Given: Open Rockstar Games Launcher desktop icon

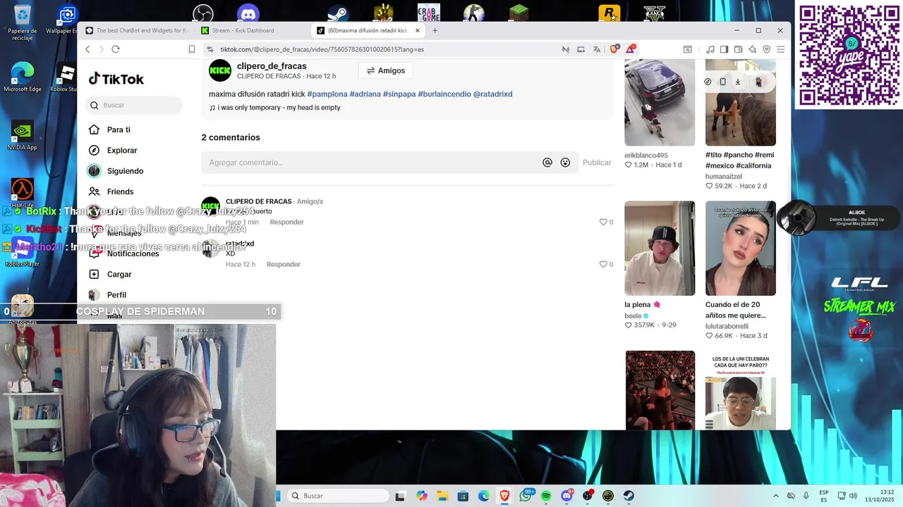Looking at the screenshot, I should click(609, 13).
